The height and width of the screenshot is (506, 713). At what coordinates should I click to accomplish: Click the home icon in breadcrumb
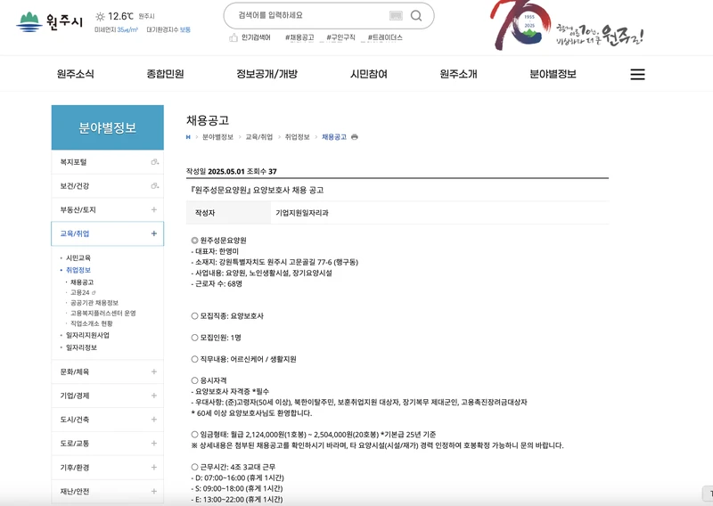pos(188,137)
